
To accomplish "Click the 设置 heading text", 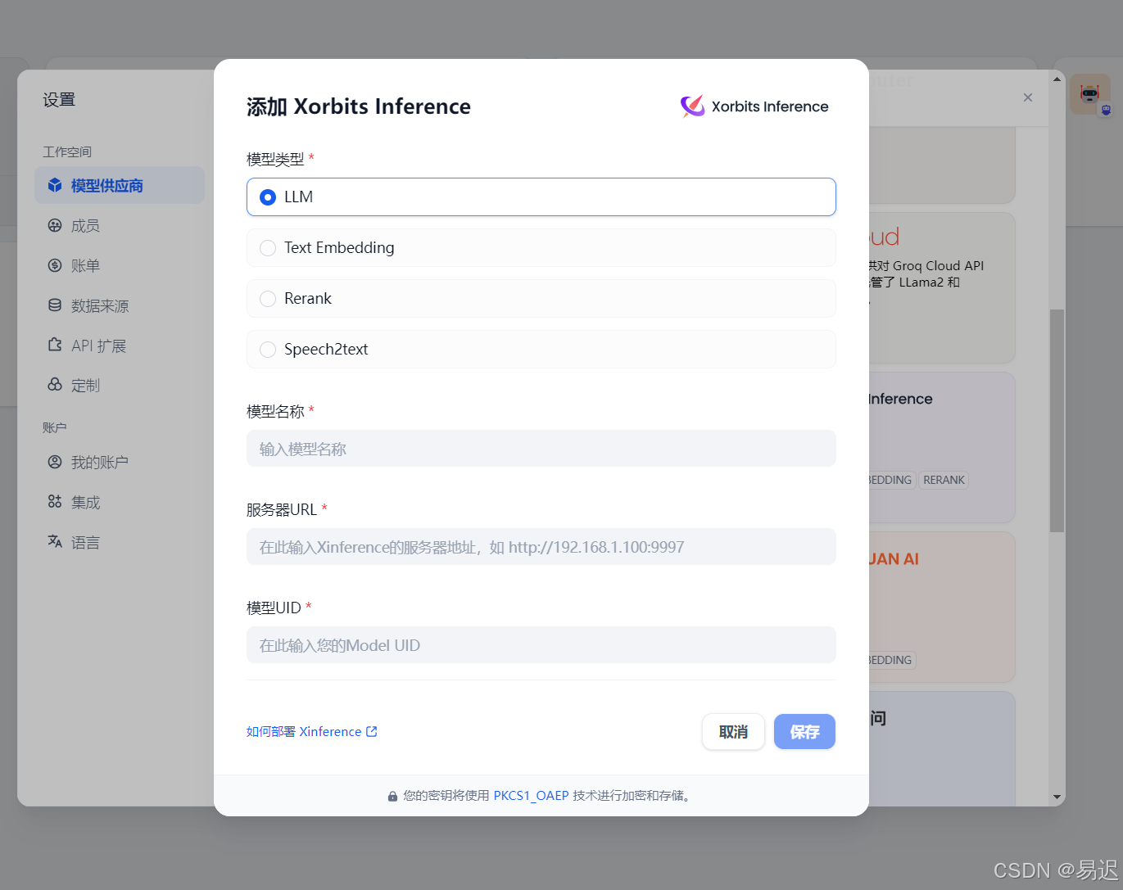I will [x=59, y=100].
